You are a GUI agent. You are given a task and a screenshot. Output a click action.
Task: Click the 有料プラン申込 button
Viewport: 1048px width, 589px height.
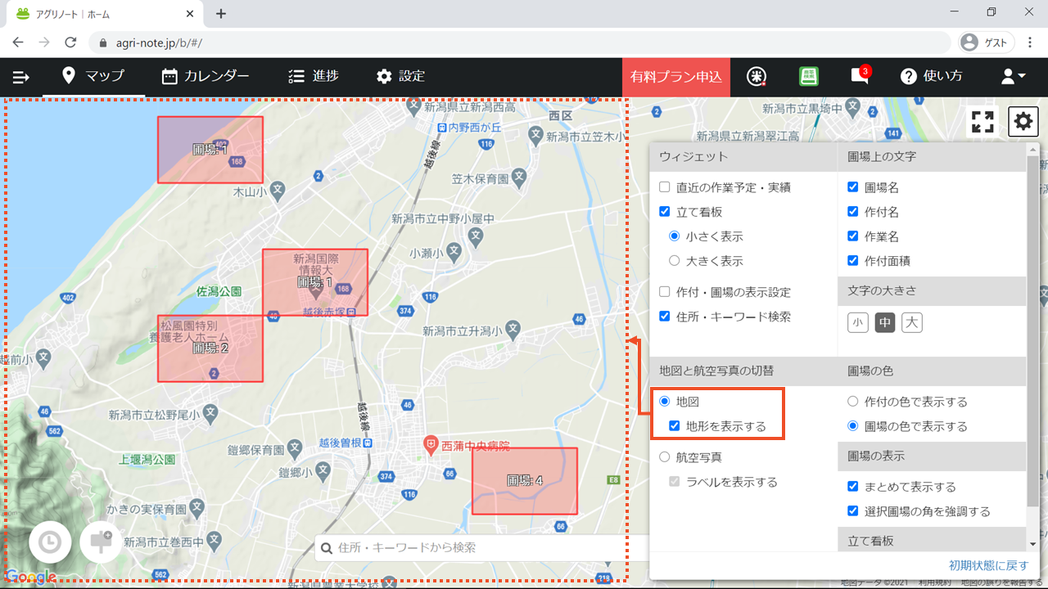click(x=675, y=77)
